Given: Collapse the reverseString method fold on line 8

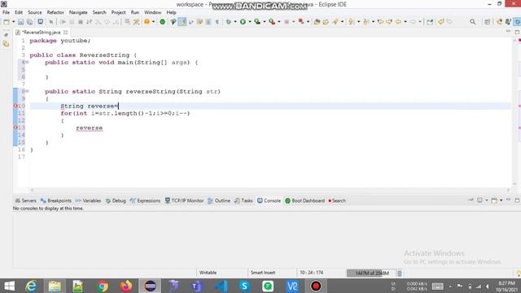Looking at the screenshot, I should pos(27,91).
